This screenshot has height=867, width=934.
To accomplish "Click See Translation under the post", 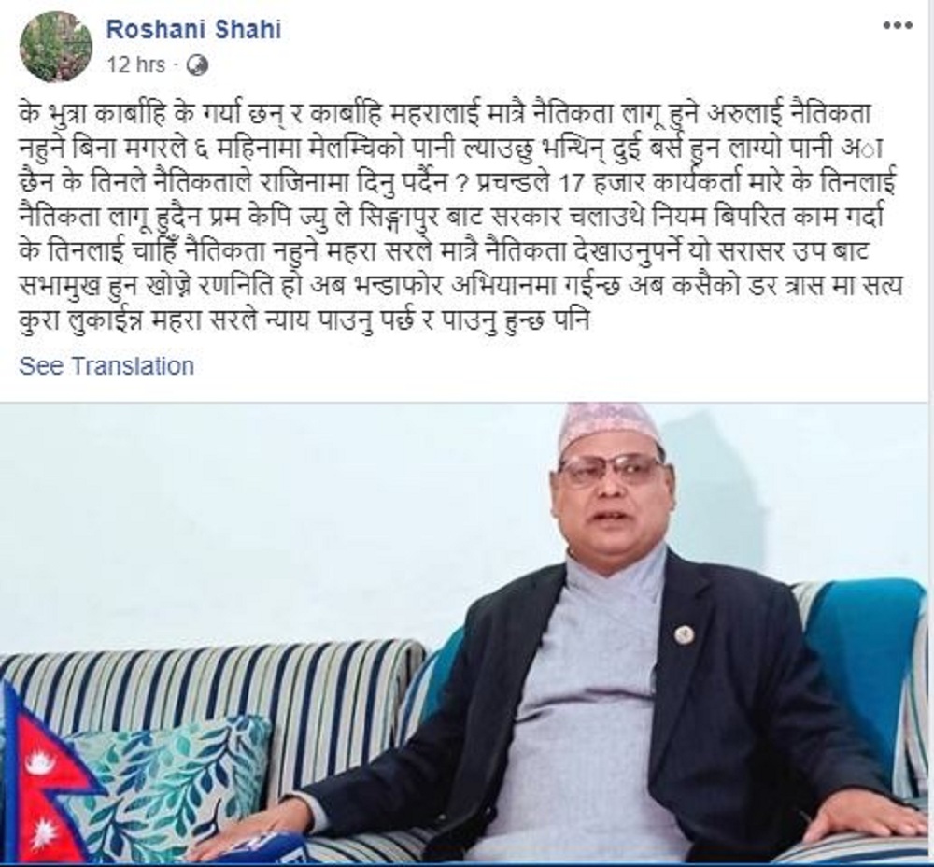I will click(x=106, y=365).
